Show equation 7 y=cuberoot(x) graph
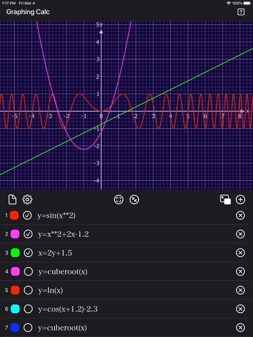This screenshot has height=337, width=253. [28, 327]
